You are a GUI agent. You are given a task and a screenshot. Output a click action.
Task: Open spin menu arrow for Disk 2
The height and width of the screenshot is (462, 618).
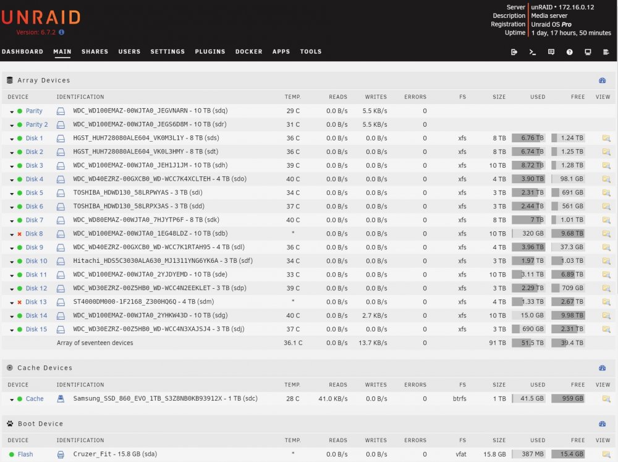12,153
